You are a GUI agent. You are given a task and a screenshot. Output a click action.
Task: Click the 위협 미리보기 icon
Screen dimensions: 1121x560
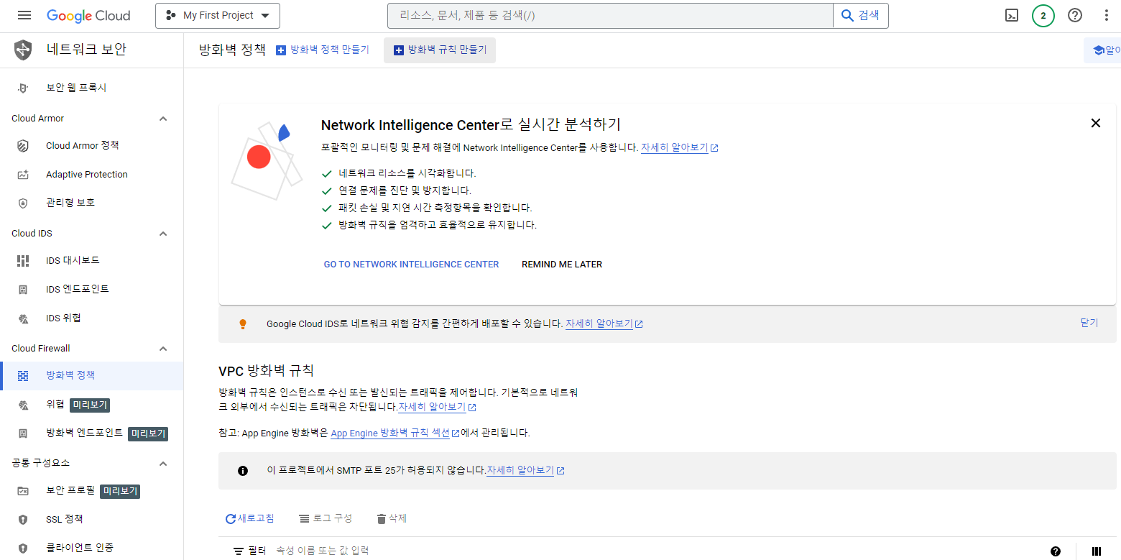click(23, 405)
